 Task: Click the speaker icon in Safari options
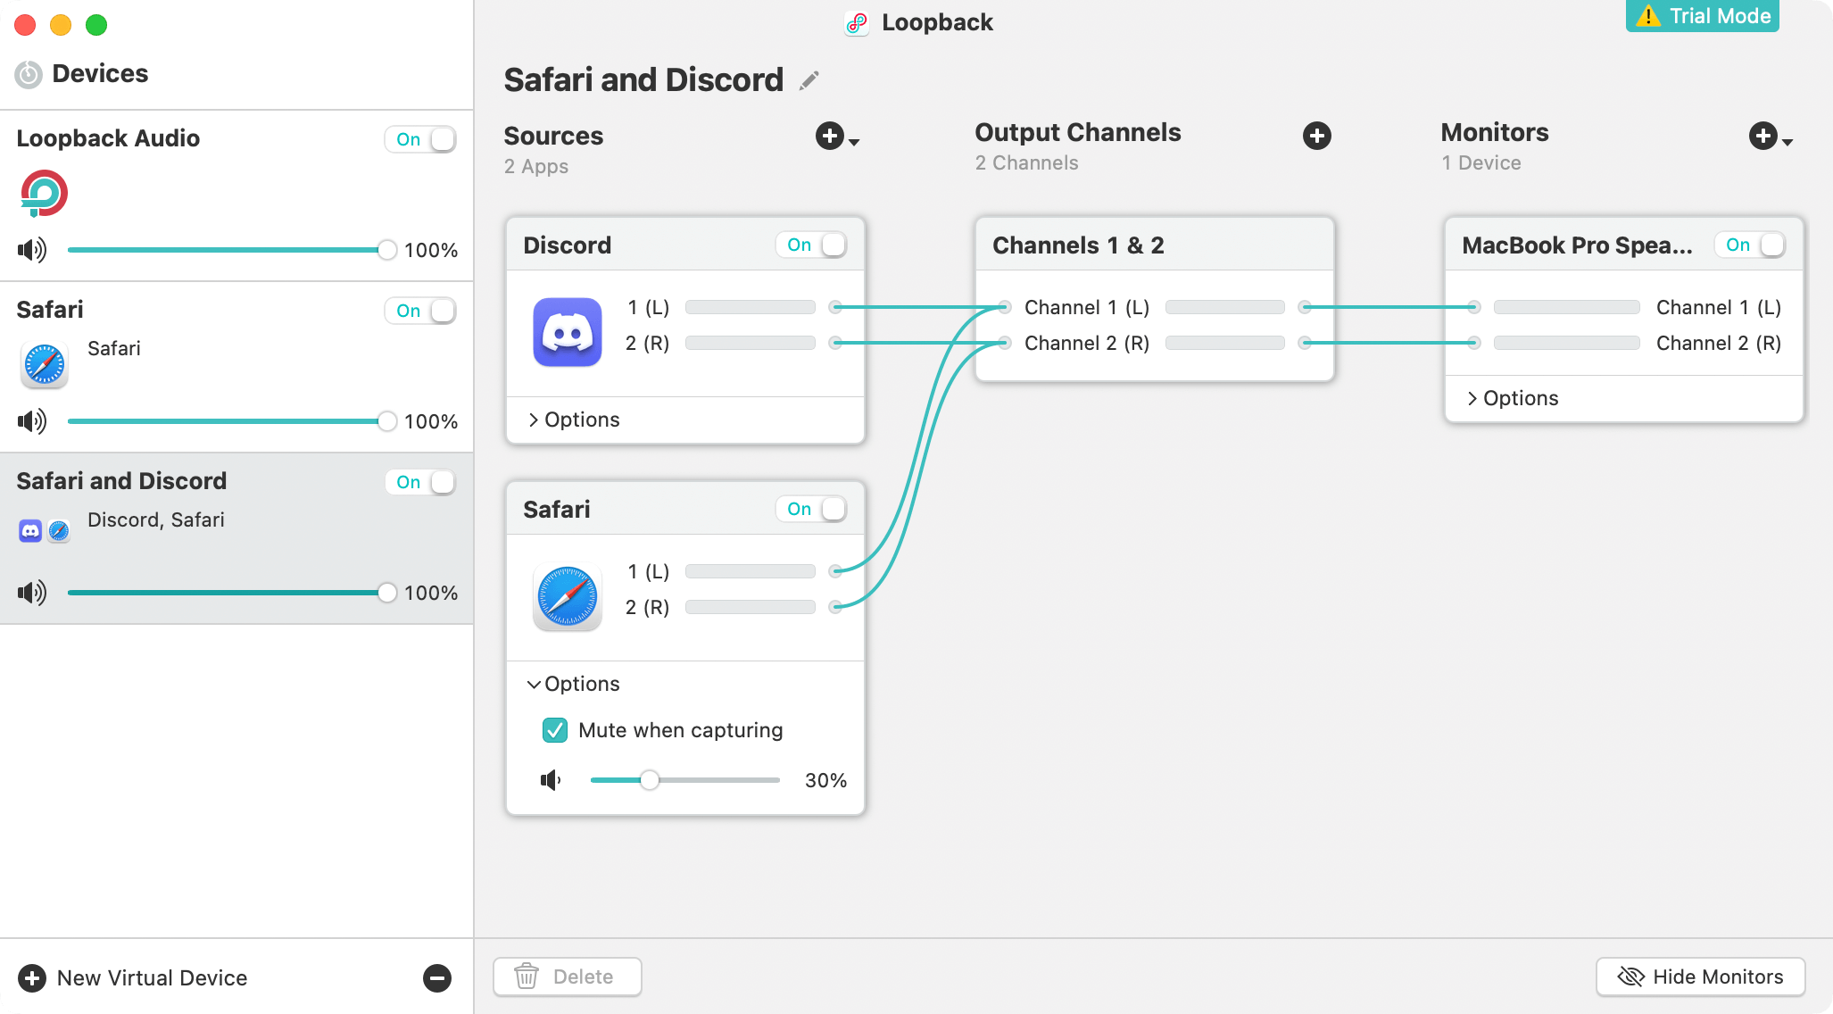(551, 780)
